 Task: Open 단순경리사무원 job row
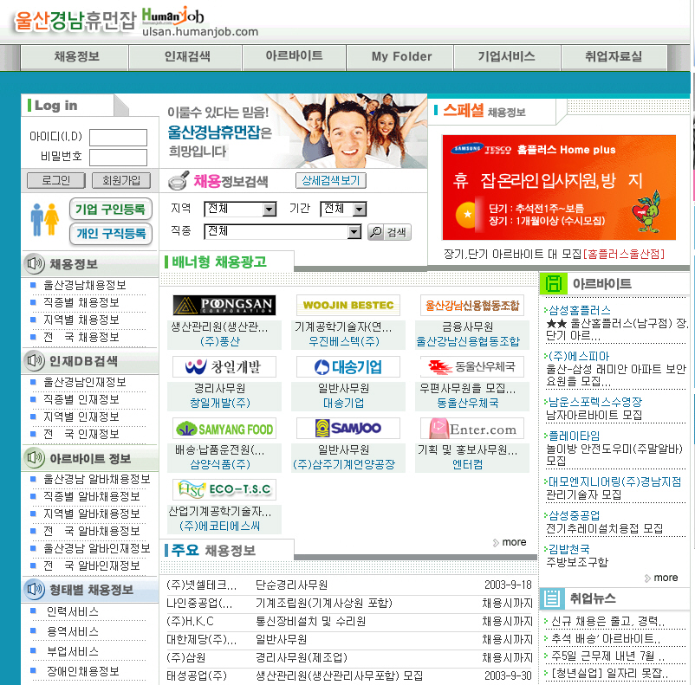click(x=292, y=585)
